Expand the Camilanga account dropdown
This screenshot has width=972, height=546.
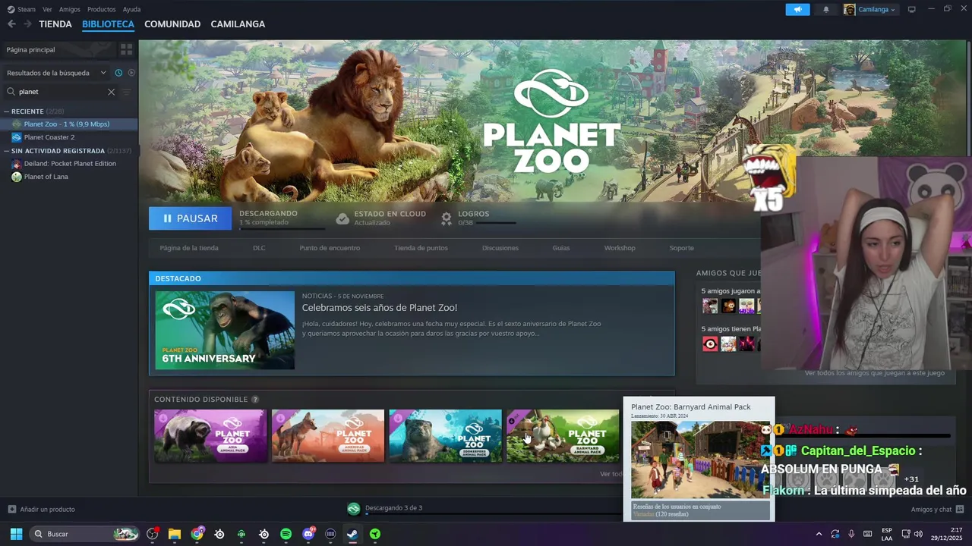point(870,9)
